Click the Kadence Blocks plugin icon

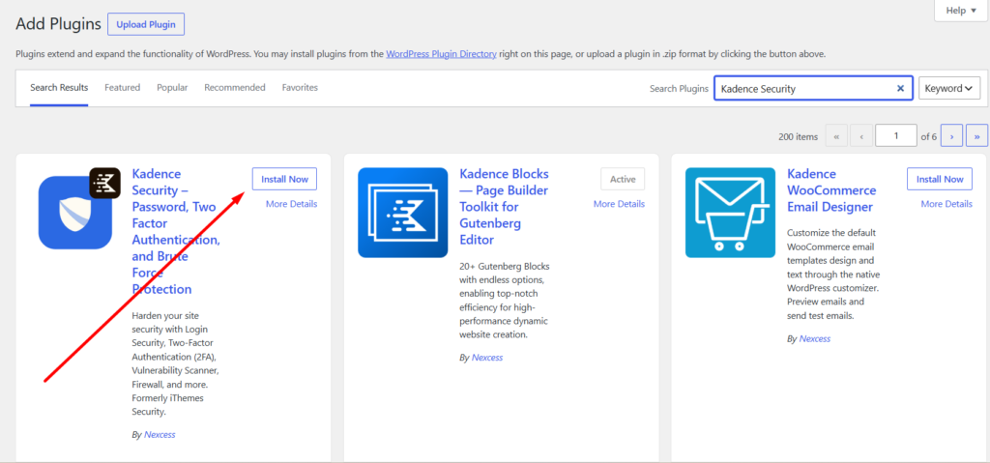(403, 213)
